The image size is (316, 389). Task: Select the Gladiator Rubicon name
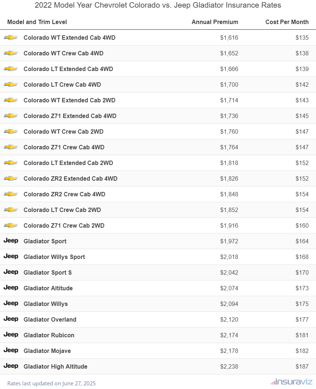[x=49, y=335]
